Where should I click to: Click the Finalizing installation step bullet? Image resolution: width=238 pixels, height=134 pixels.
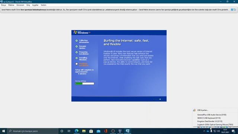[x=77, y=64]
